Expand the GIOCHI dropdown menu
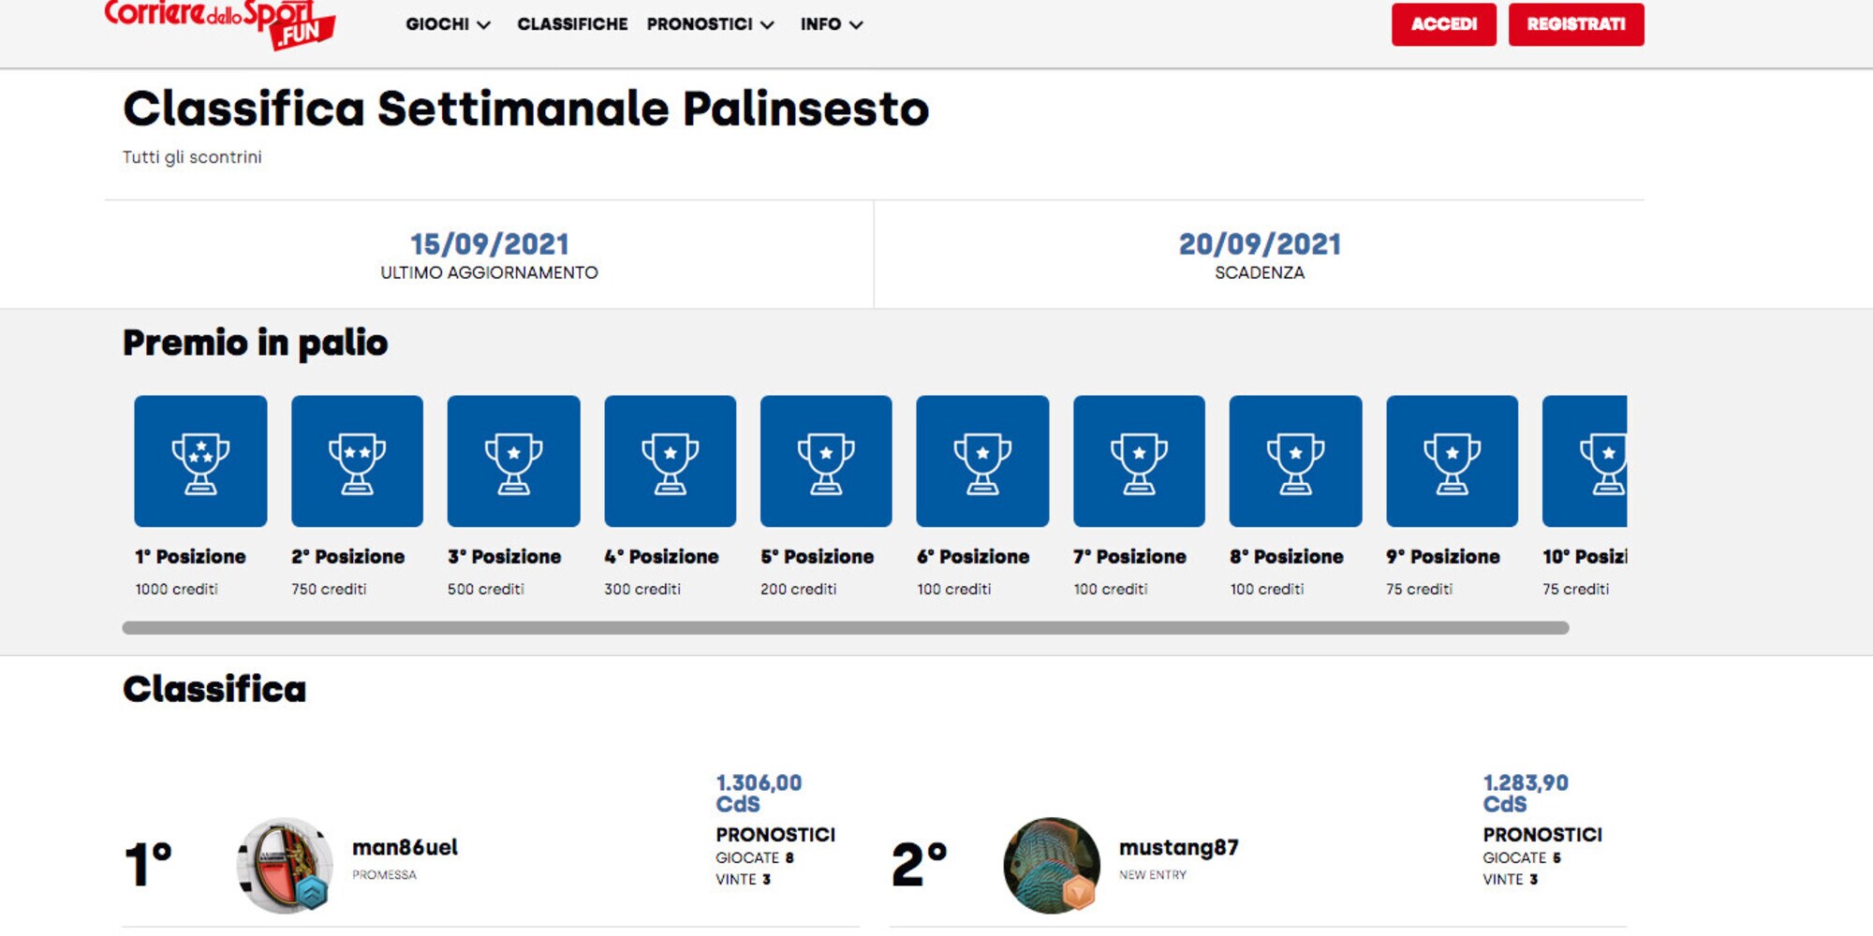Image resolution: width=1873 pixels, height=936 pixels. (448, 24)
